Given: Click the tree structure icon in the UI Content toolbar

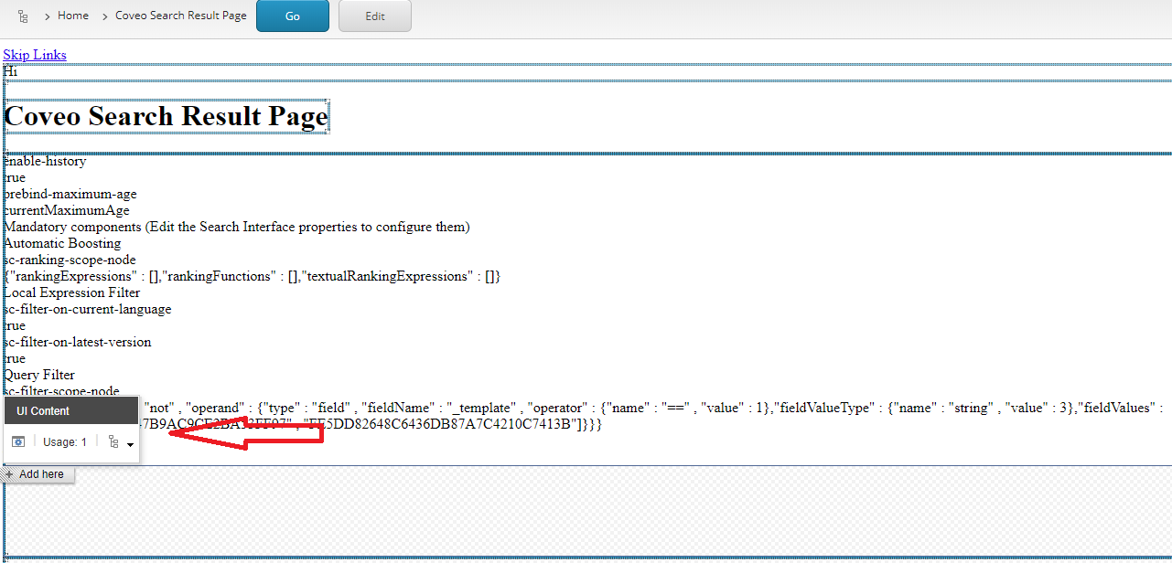Looking at the screenshot, I should point(113,441).
